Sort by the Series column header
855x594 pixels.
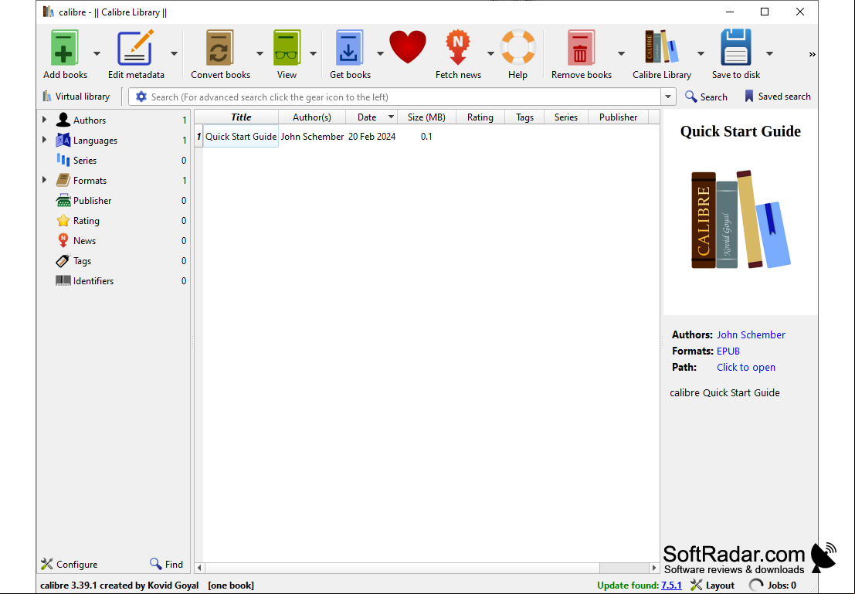coord(566,117)
